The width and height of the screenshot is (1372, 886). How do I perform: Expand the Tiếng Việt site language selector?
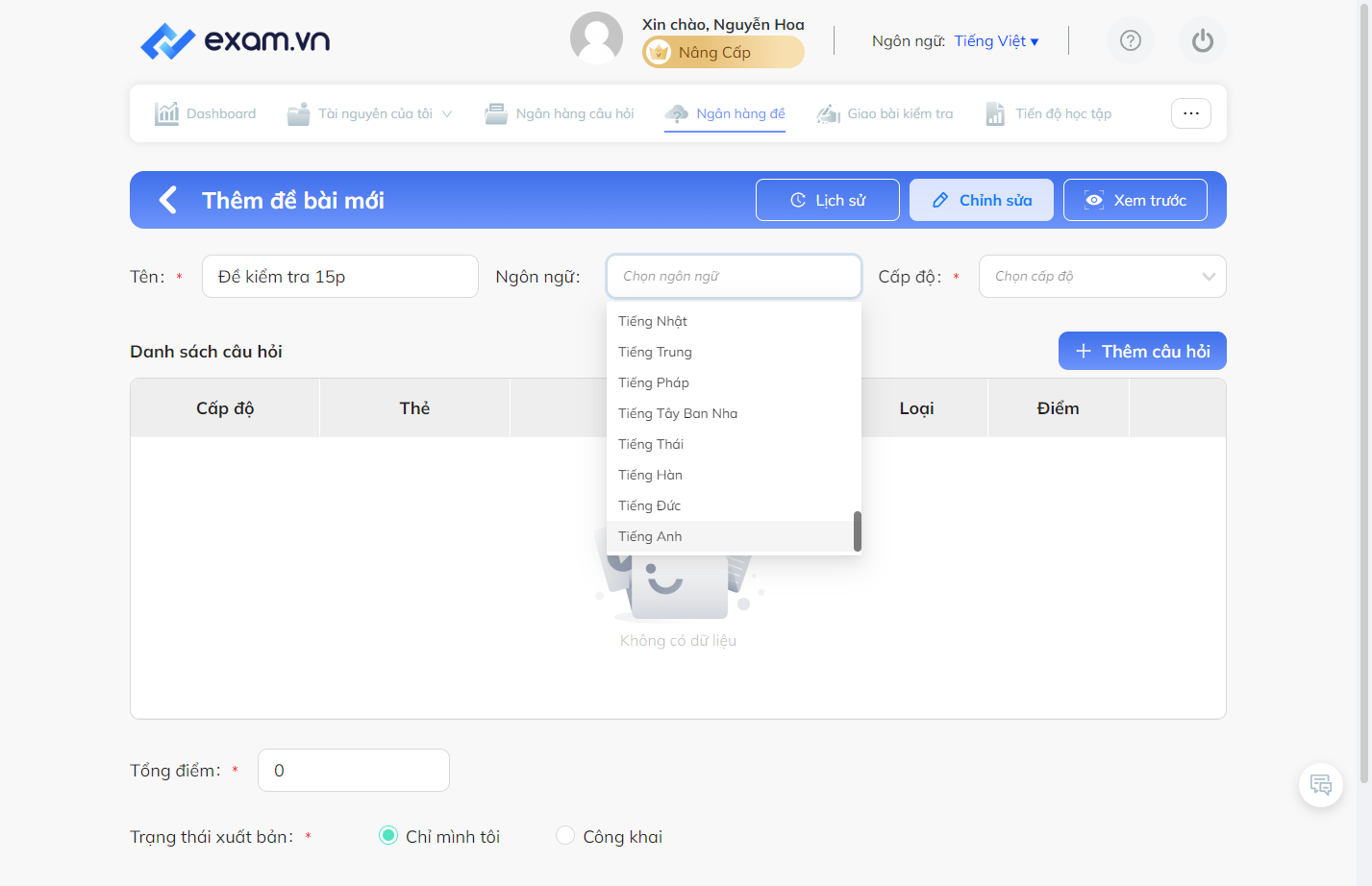tap(997, 41)
